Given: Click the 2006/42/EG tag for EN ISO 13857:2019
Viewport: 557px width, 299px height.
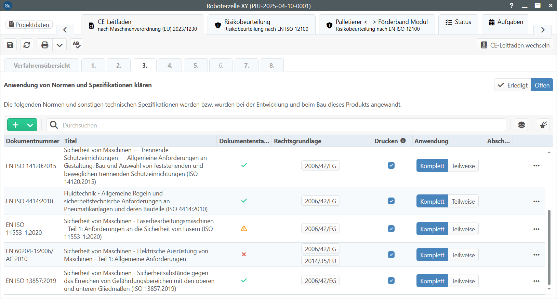Looking at the screenshot, I should [320, 281].
